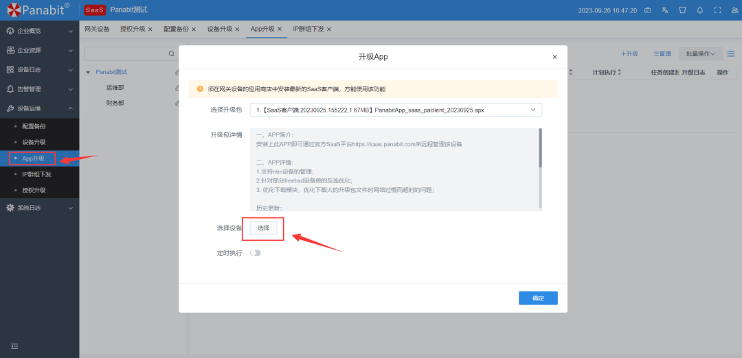The width and height of the screenshot is (742, 358).
Task: Open the notification bell
Action: pyautogui.click(x=700, y=10)
